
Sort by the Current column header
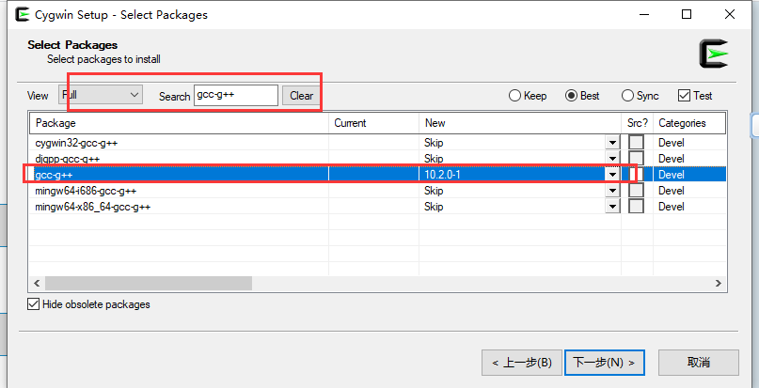(373, 123)
